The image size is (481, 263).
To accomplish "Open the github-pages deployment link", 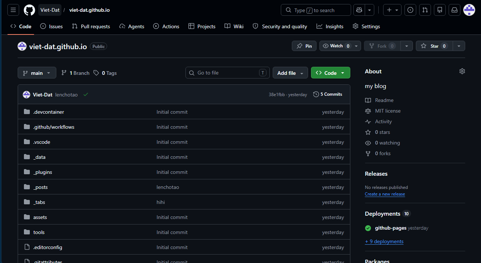I will point(391,228).
